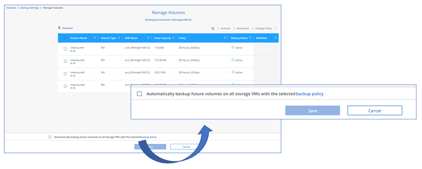Sort by Volume Type column arrows
Image resolution: width=422 pixels, height=169 pixels.
pyautogui.click(x=120, y=38)
